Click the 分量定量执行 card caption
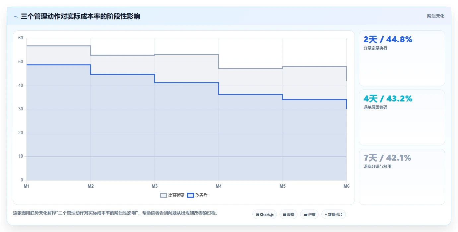 (x=375, y=48)
